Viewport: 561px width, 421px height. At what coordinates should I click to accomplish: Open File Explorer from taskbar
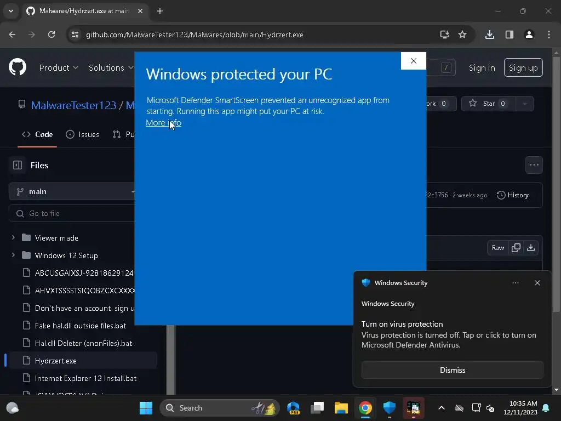pyautogui.click(x=341, y=408)
